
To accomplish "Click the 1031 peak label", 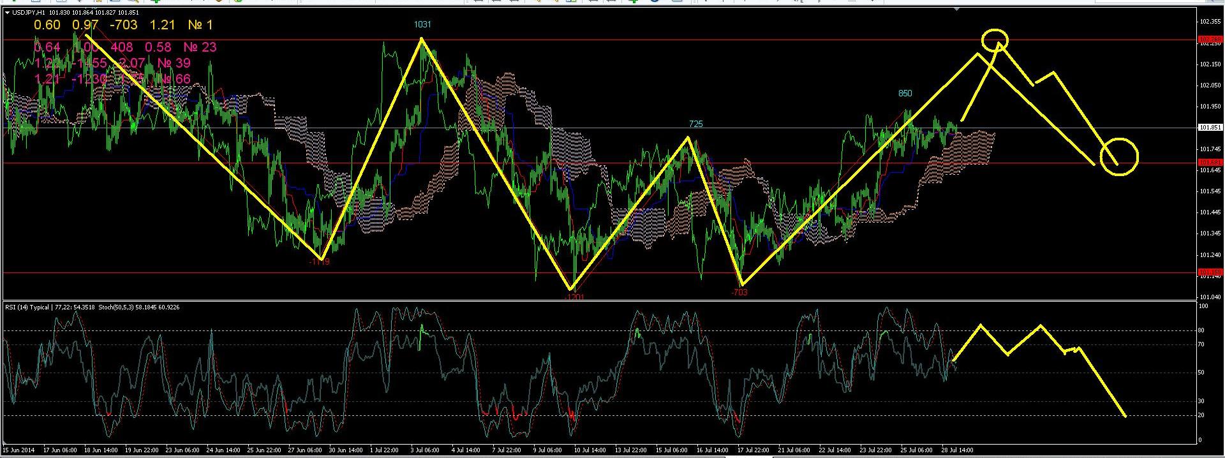I will (x=422, y=25).
